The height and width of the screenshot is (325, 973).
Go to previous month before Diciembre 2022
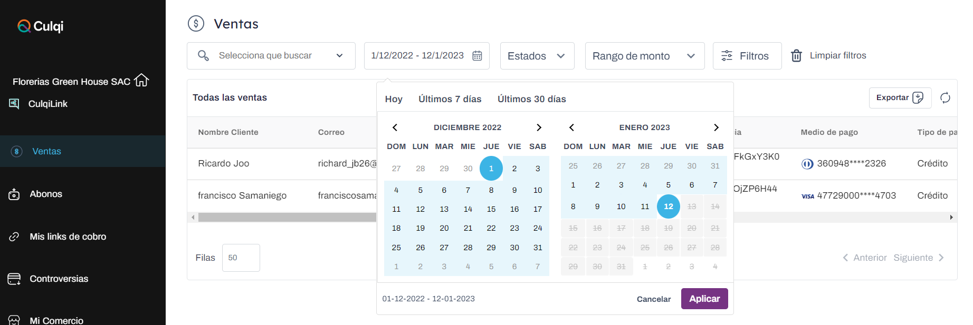395,127
